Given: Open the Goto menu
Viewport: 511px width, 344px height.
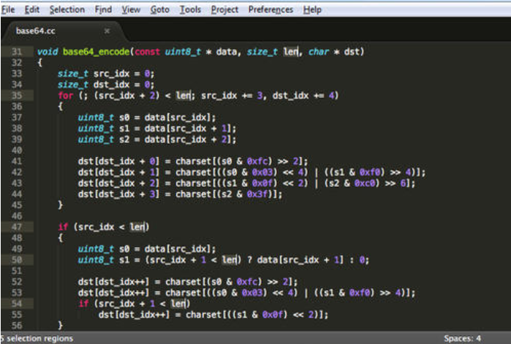Looking at the screenshot, I should tap(160, 9).
